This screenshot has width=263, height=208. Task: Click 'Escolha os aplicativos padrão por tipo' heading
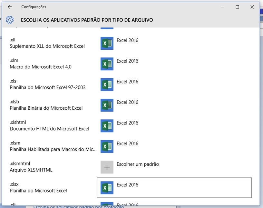point(87,20)
